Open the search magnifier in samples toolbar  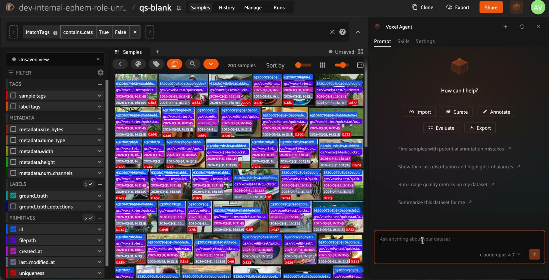coord(193,64)
